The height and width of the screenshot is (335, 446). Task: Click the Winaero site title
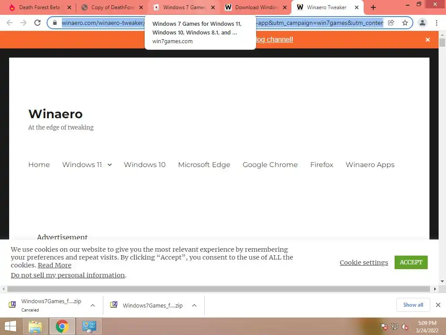point(55,114)
